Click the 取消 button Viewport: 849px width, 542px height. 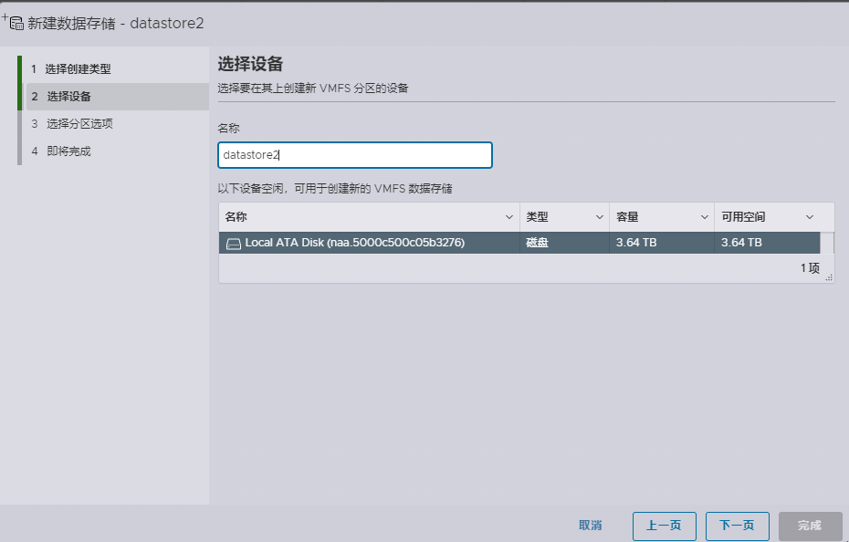tap(590, 526)
